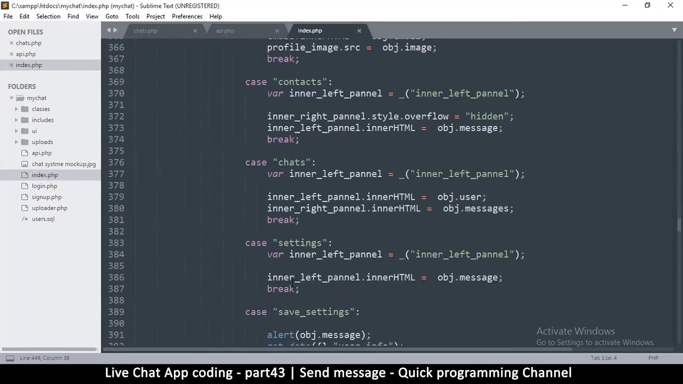This screenshot has width=683, height=384.
Task: Click Line 449, Column 38 status text
Action: (x=45, y=358)
